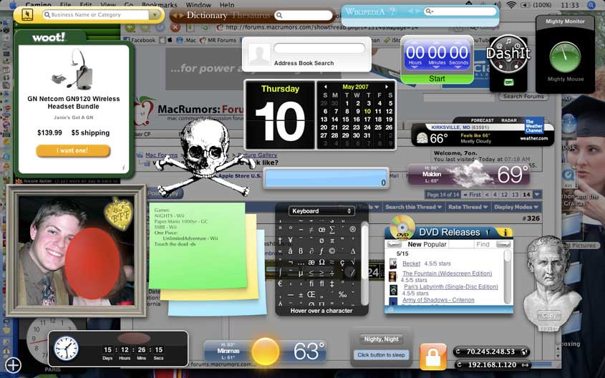This screenshot has height=378, width=605.
Task: Click the cloud image in Malden weather
Action: [x=470, y=174]
